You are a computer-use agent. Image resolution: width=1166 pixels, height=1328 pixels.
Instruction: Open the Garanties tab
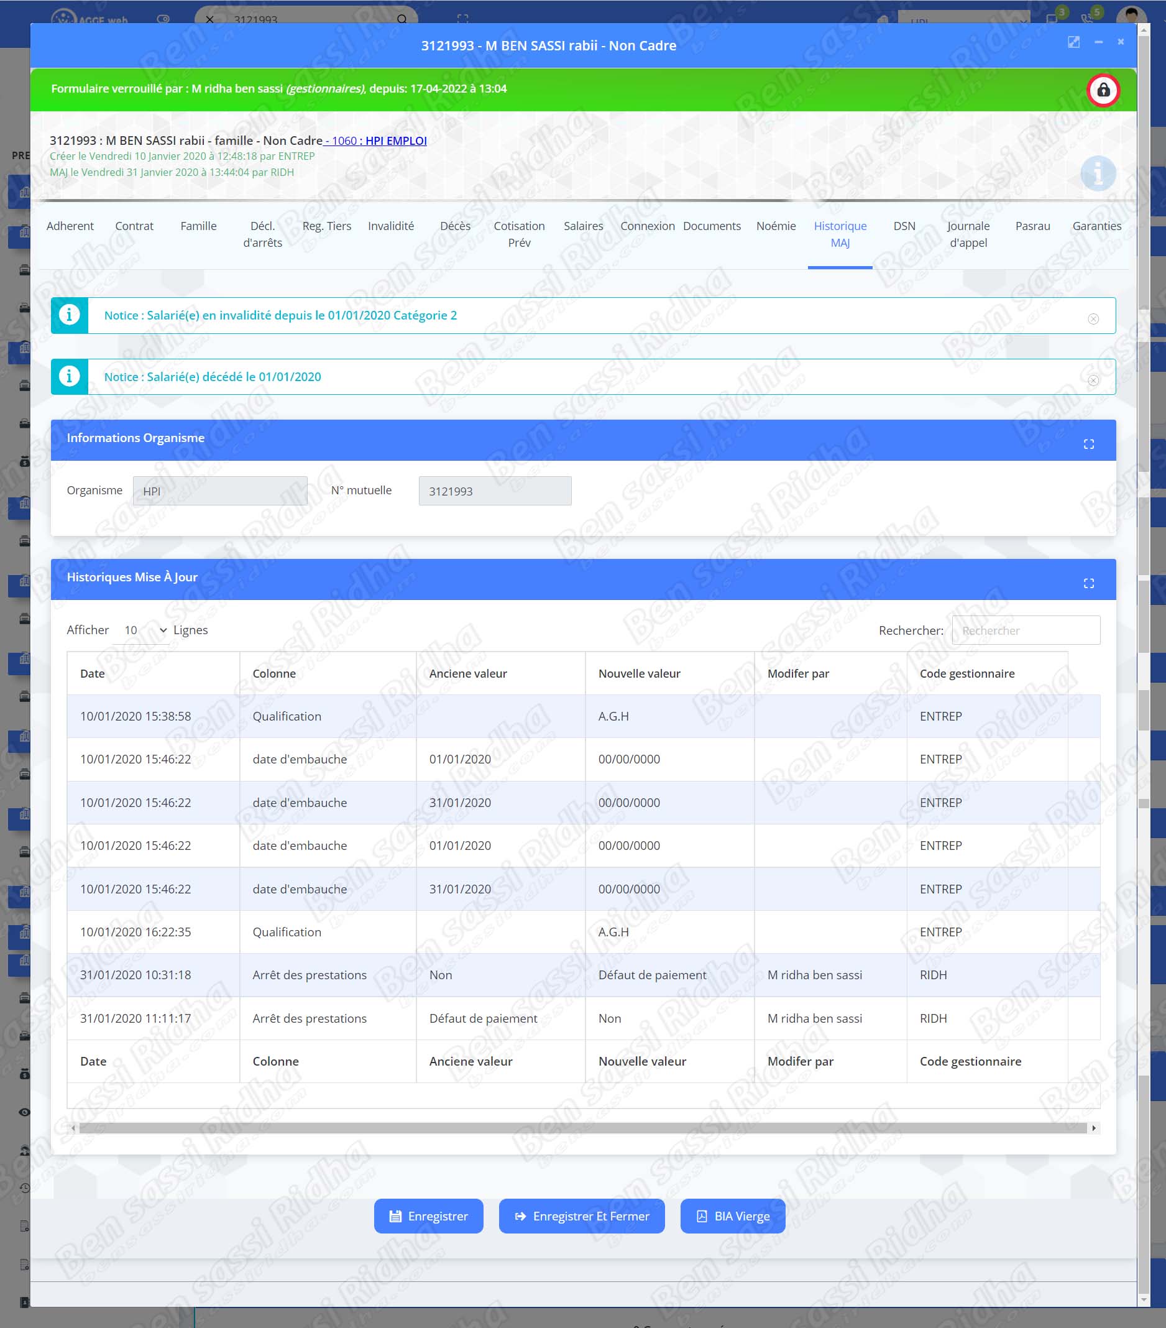(x=1096, y=226)
